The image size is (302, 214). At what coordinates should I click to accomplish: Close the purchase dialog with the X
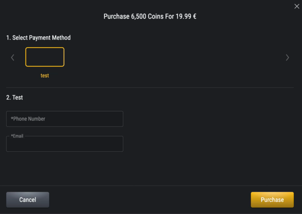[x=297, y=6]
